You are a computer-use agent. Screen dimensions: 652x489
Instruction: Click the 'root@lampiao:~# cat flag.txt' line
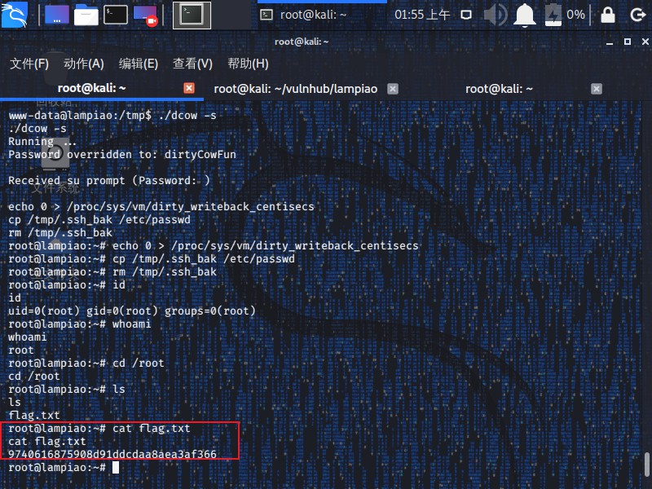99,429
